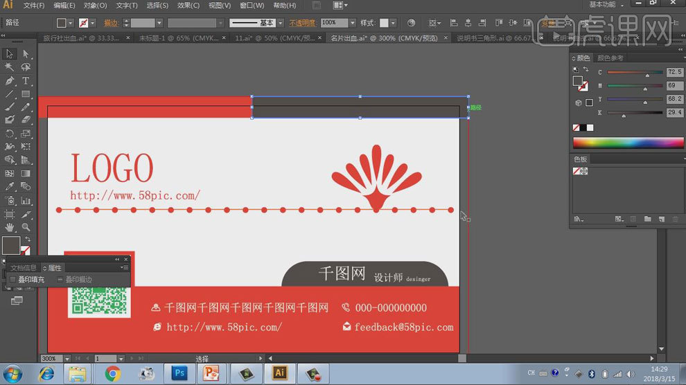Open the 样式 graphic style dropdown

pos(393,23)
